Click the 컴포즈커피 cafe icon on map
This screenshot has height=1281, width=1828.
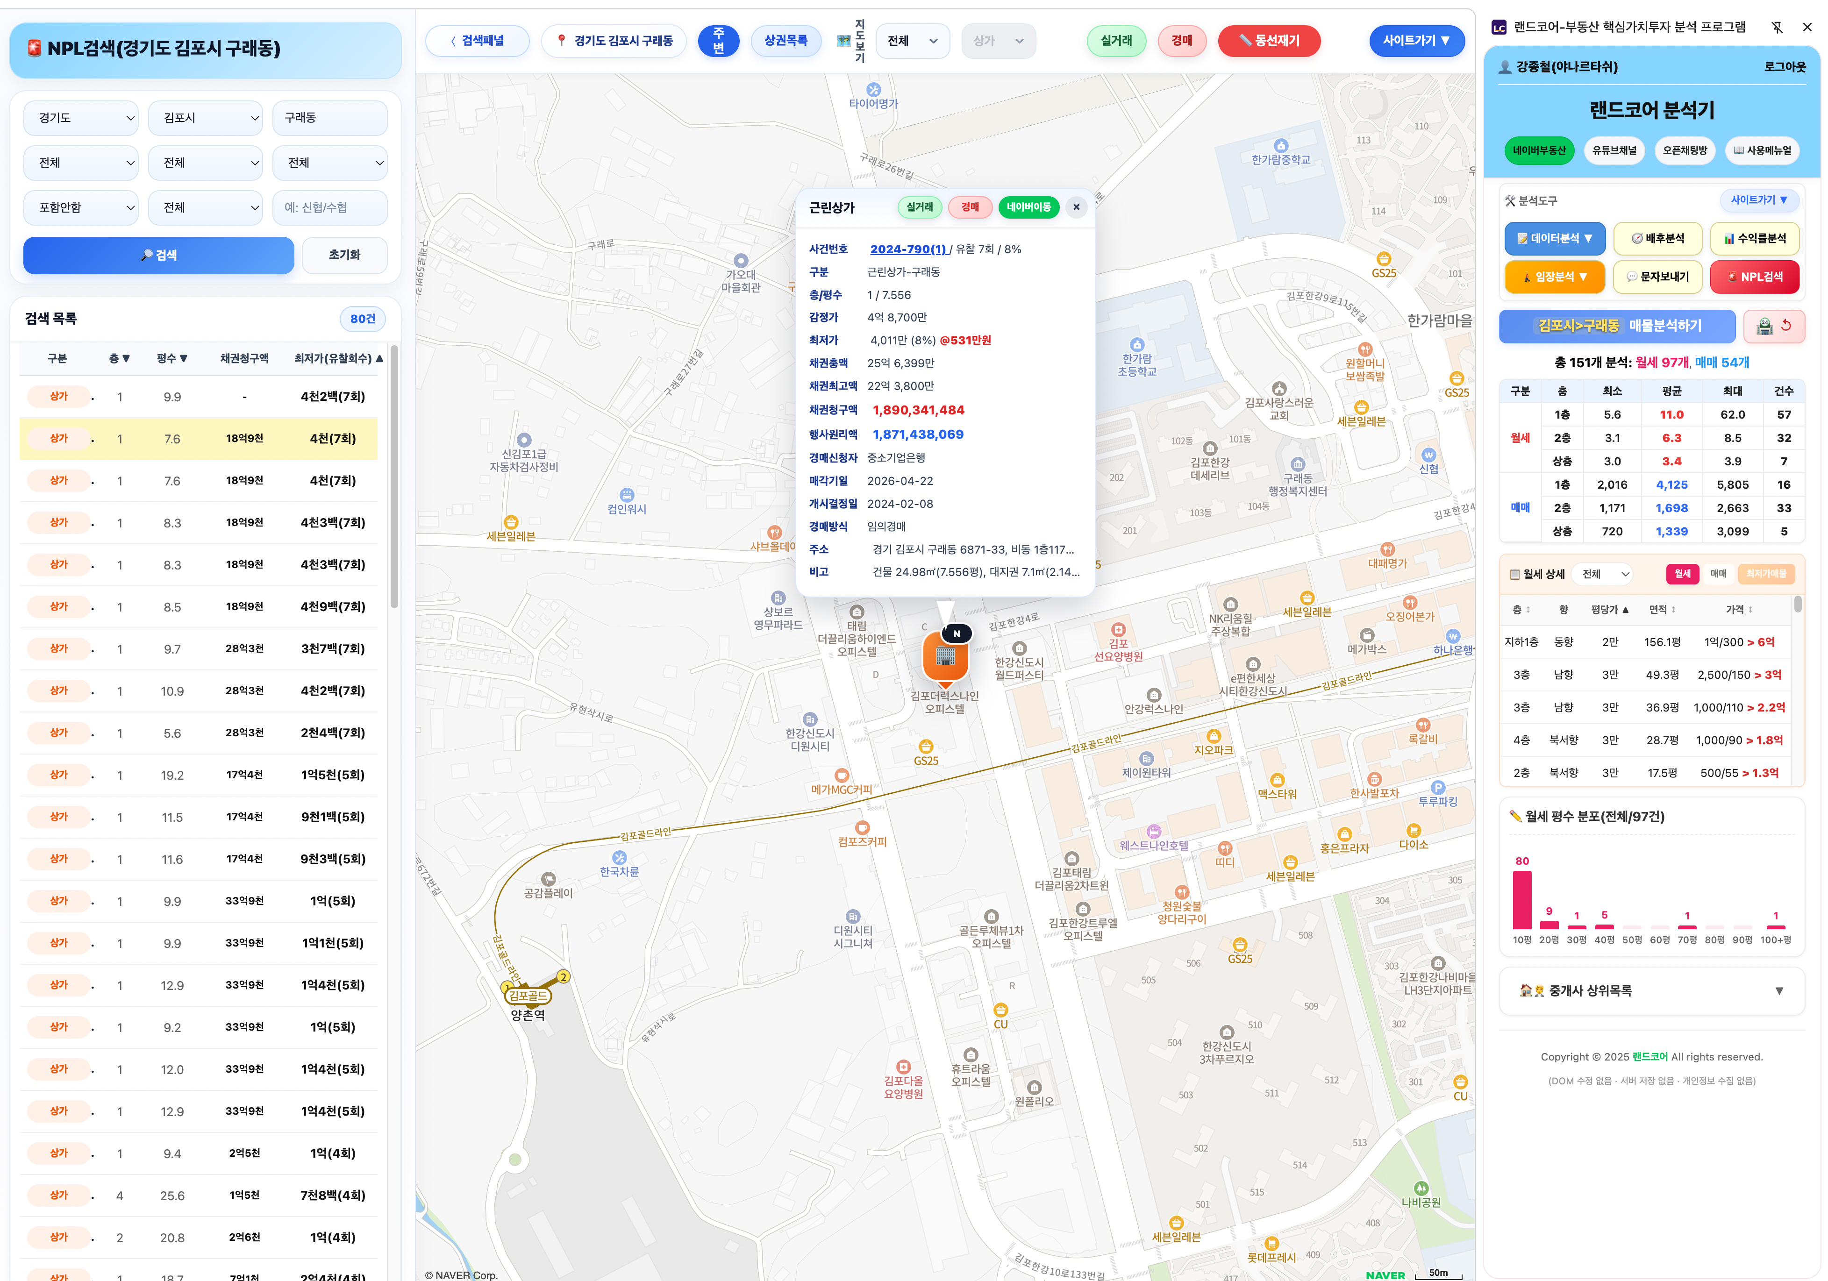(862, 828)
